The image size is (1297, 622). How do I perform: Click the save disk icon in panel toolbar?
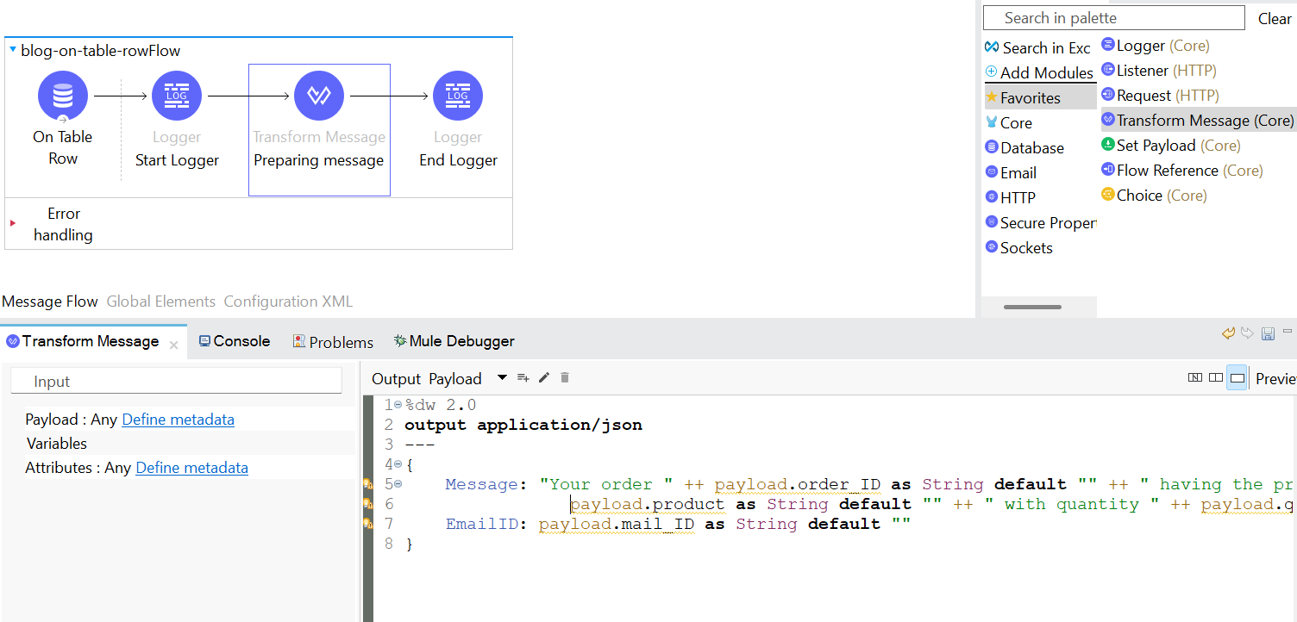[x=1268, y=333]
